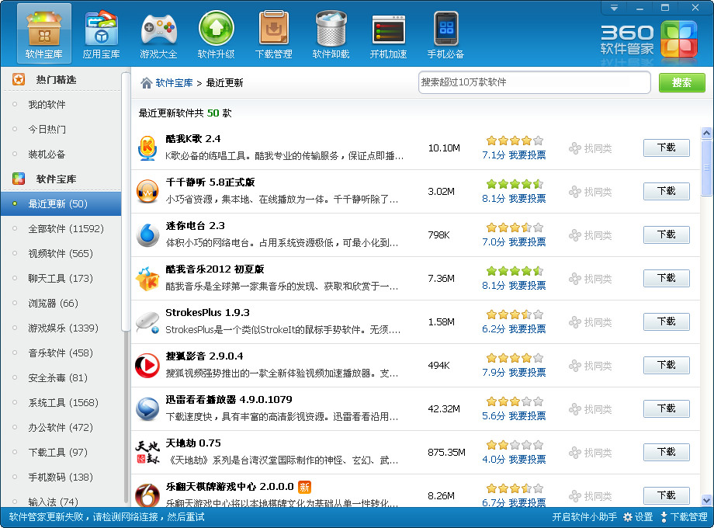Select 视频软件 (565) category
This screenshot has height=528, width=714.
click(x=61, y=253)
